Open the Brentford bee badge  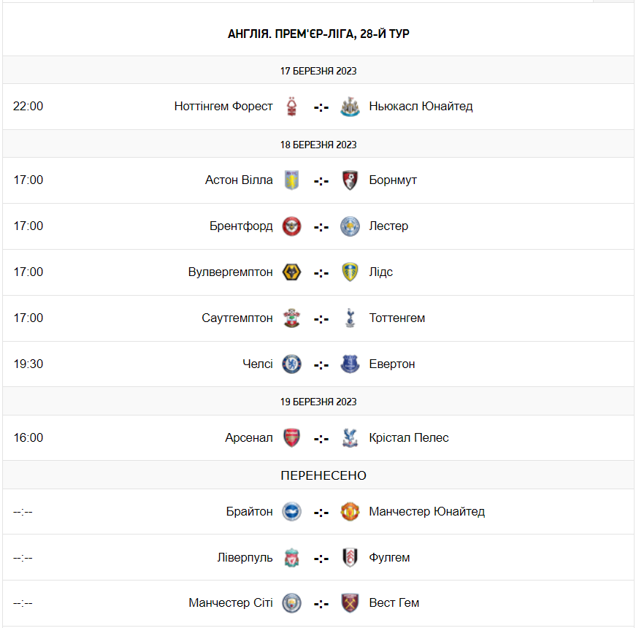291,226
